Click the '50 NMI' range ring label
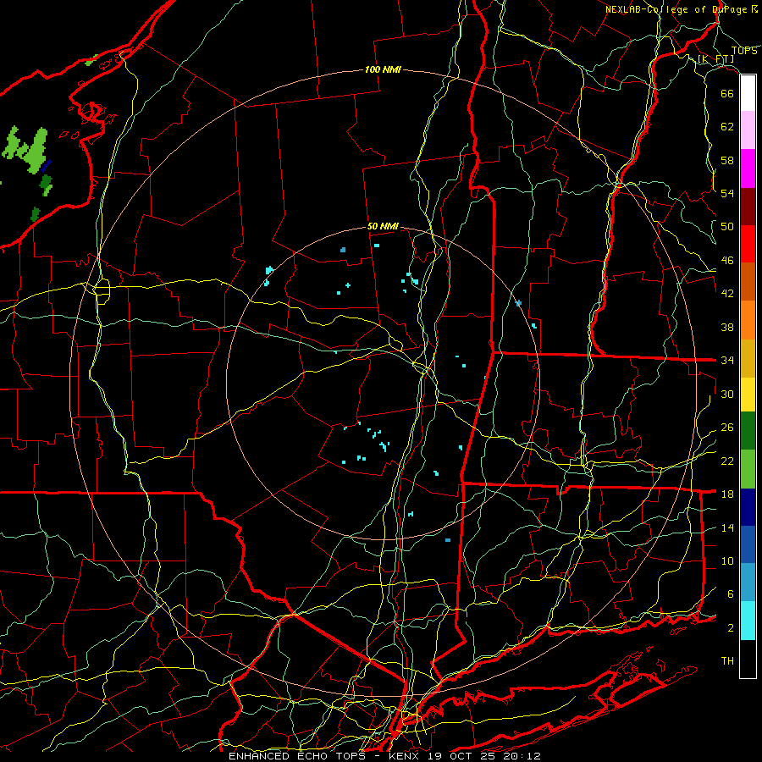The width and height of the screenshot is (762, 762). [383, 226]
